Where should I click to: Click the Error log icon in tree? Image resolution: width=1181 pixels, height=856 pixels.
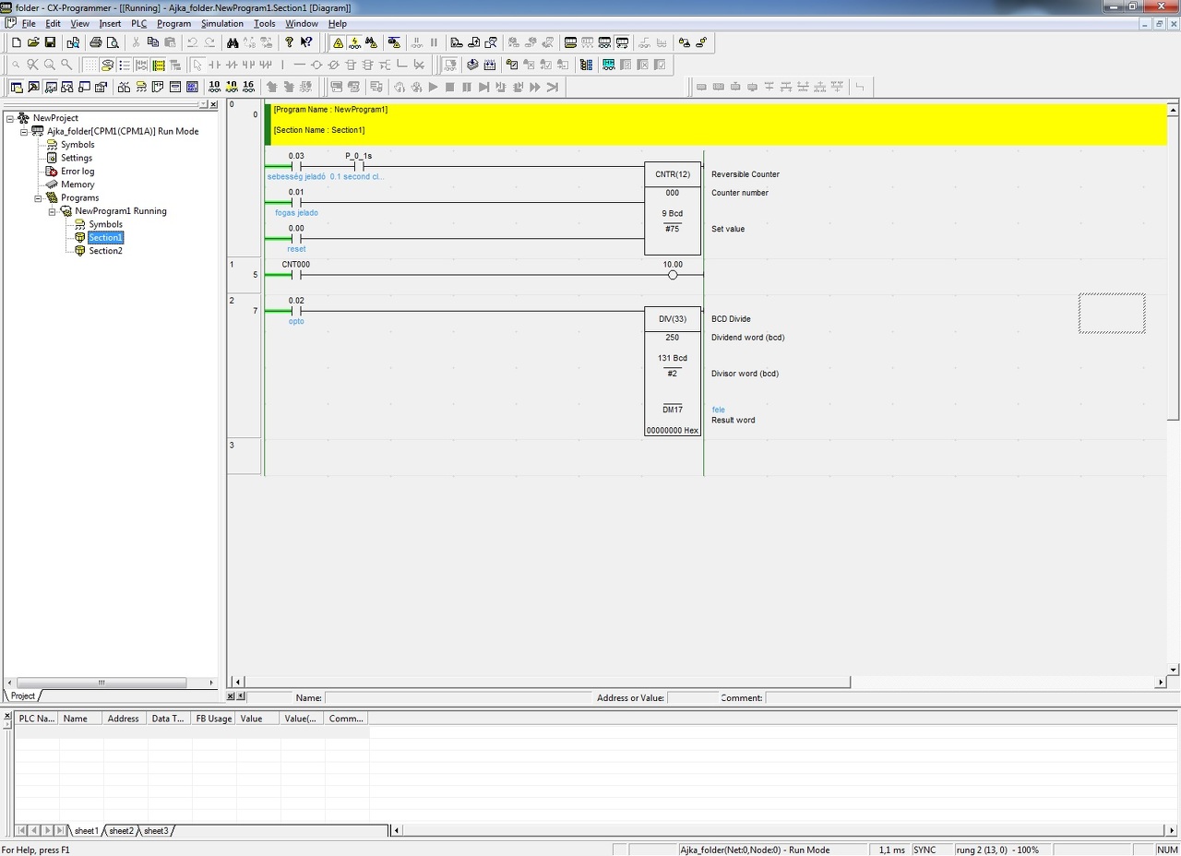tap(52, 172)
